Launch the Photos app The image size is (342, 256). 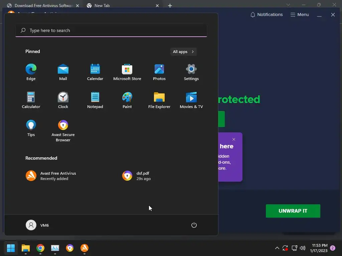tap(159, 72)
